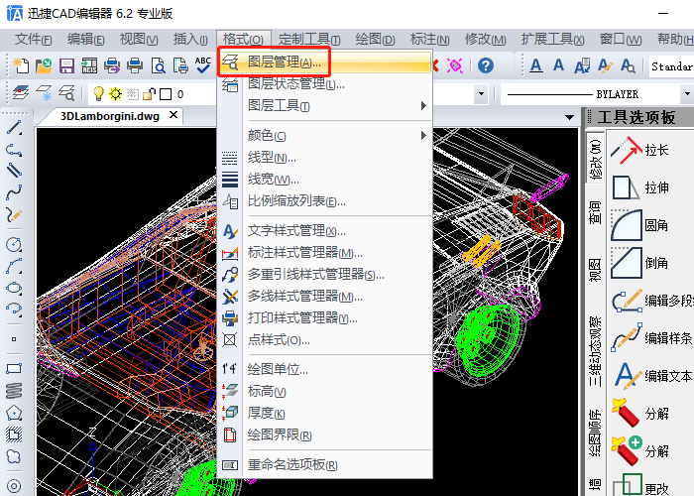Open the 标注(N) menu
694x496 pixels.
(429, 40)
